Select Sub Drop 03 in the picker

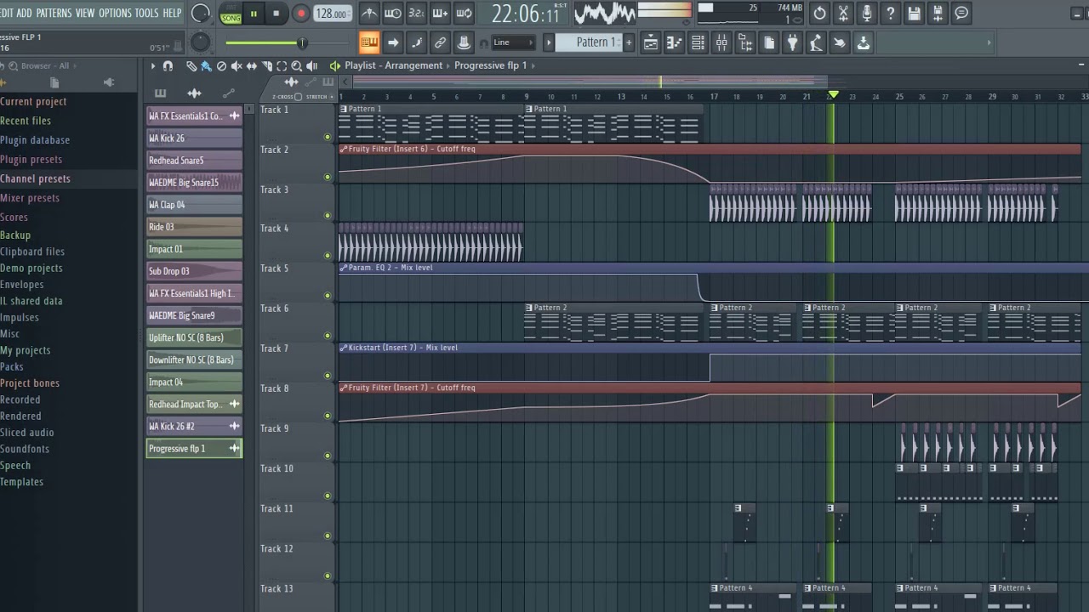click(194, 271)
